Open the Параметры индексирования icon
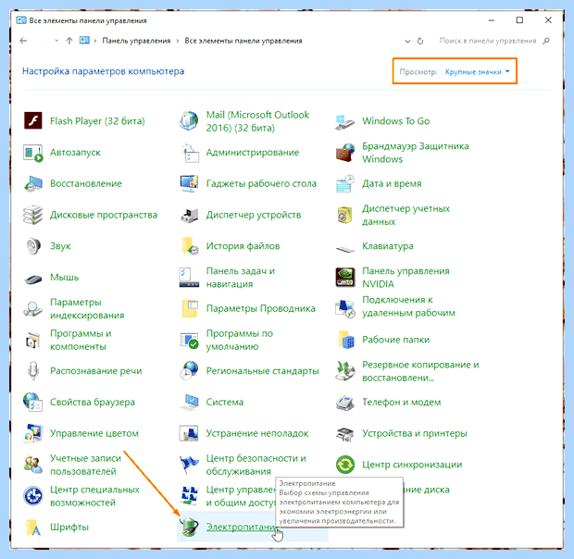 33,308
